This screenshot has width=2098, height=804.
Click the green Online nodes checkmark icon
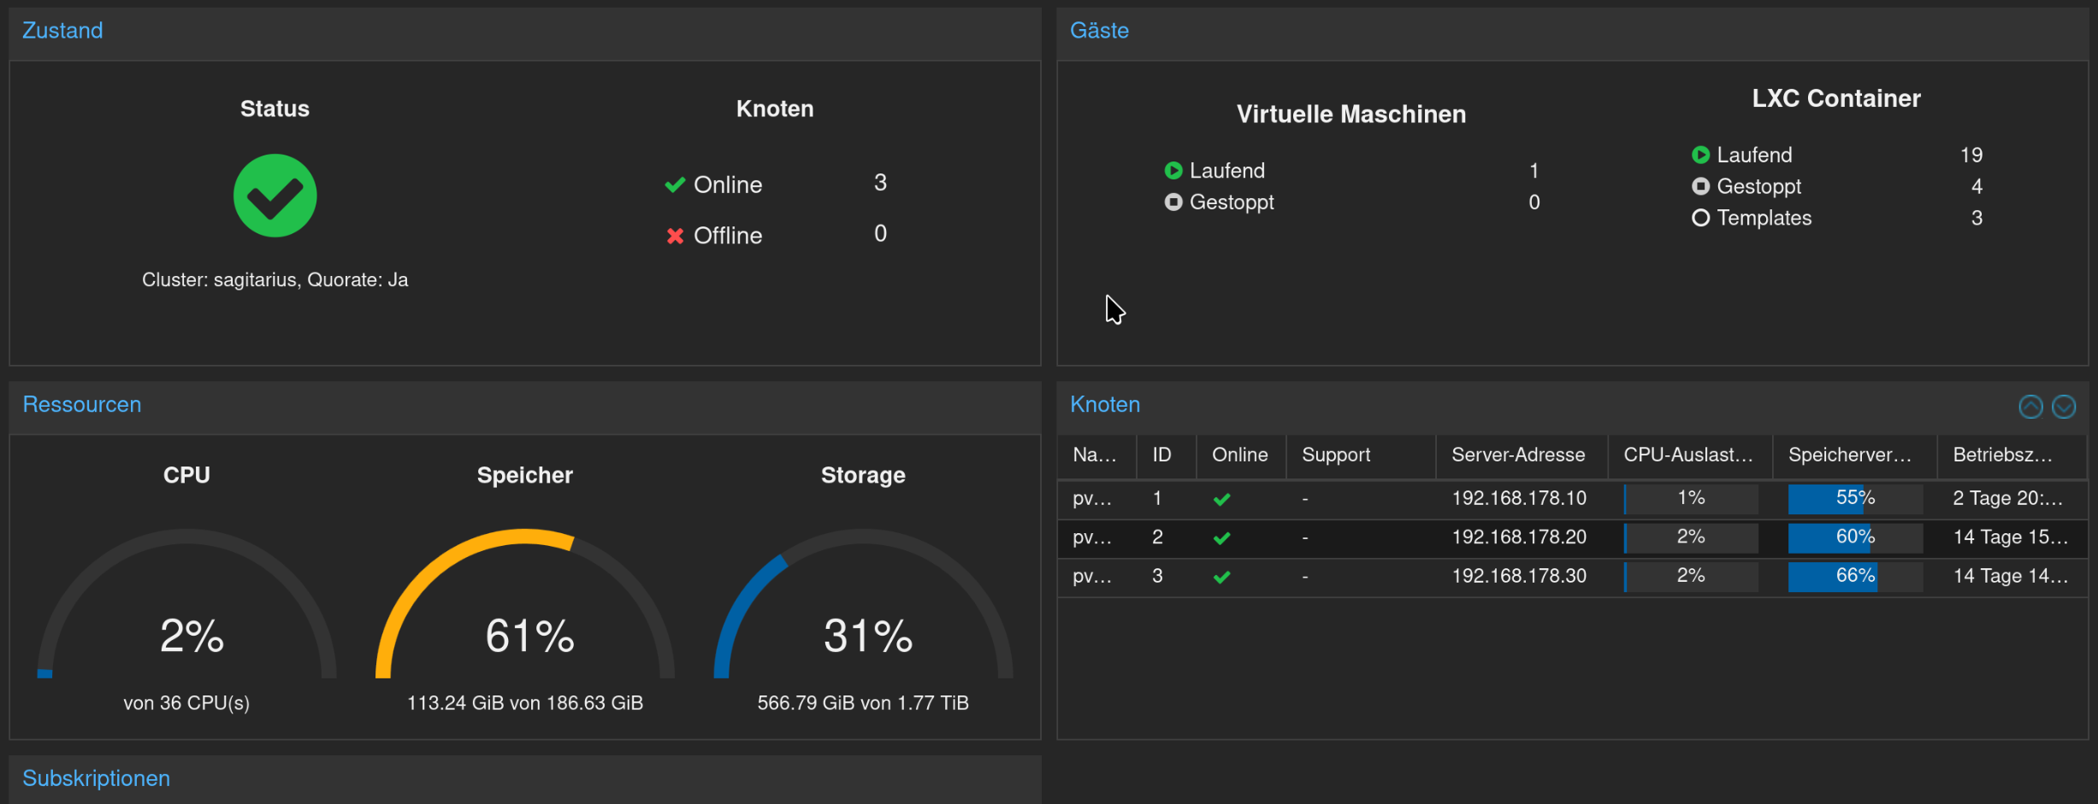(675, 185)
